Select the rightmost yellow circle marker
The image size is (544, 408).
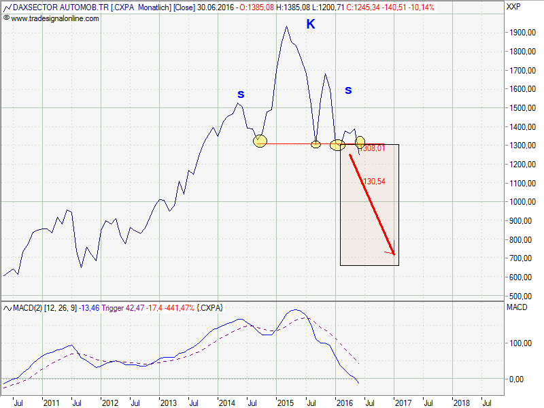(x=360, y=141)
